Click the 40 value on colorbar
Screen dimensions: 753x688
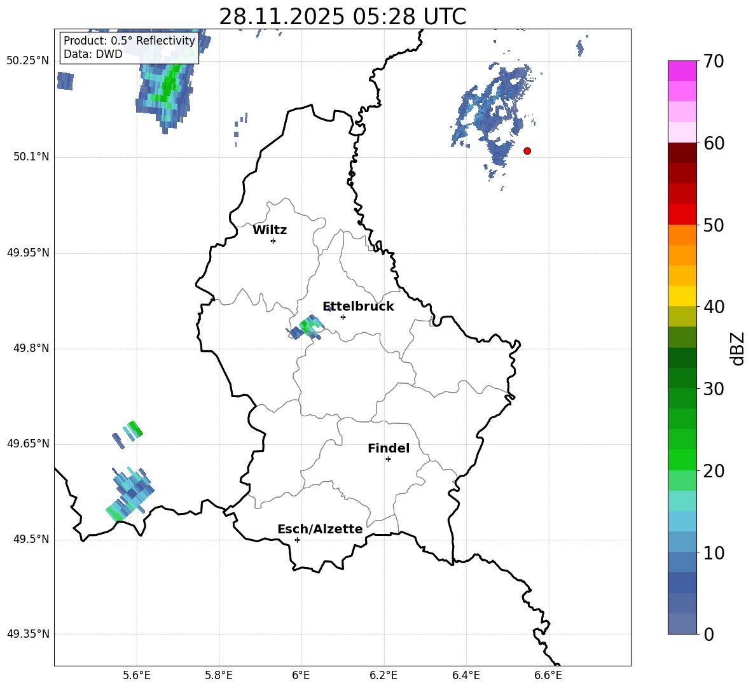(x=714, y=307)
